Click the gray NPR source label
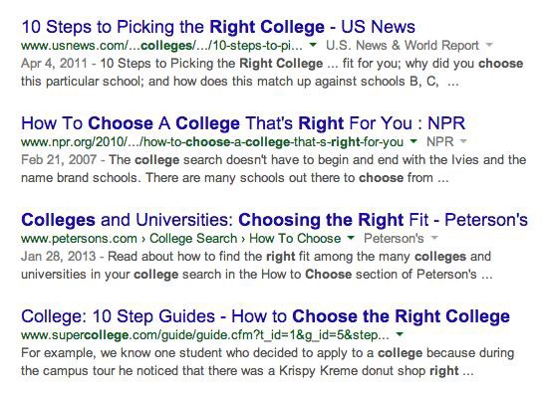The width and height of the screenshot is (546, 393). [x=440, y=142]
